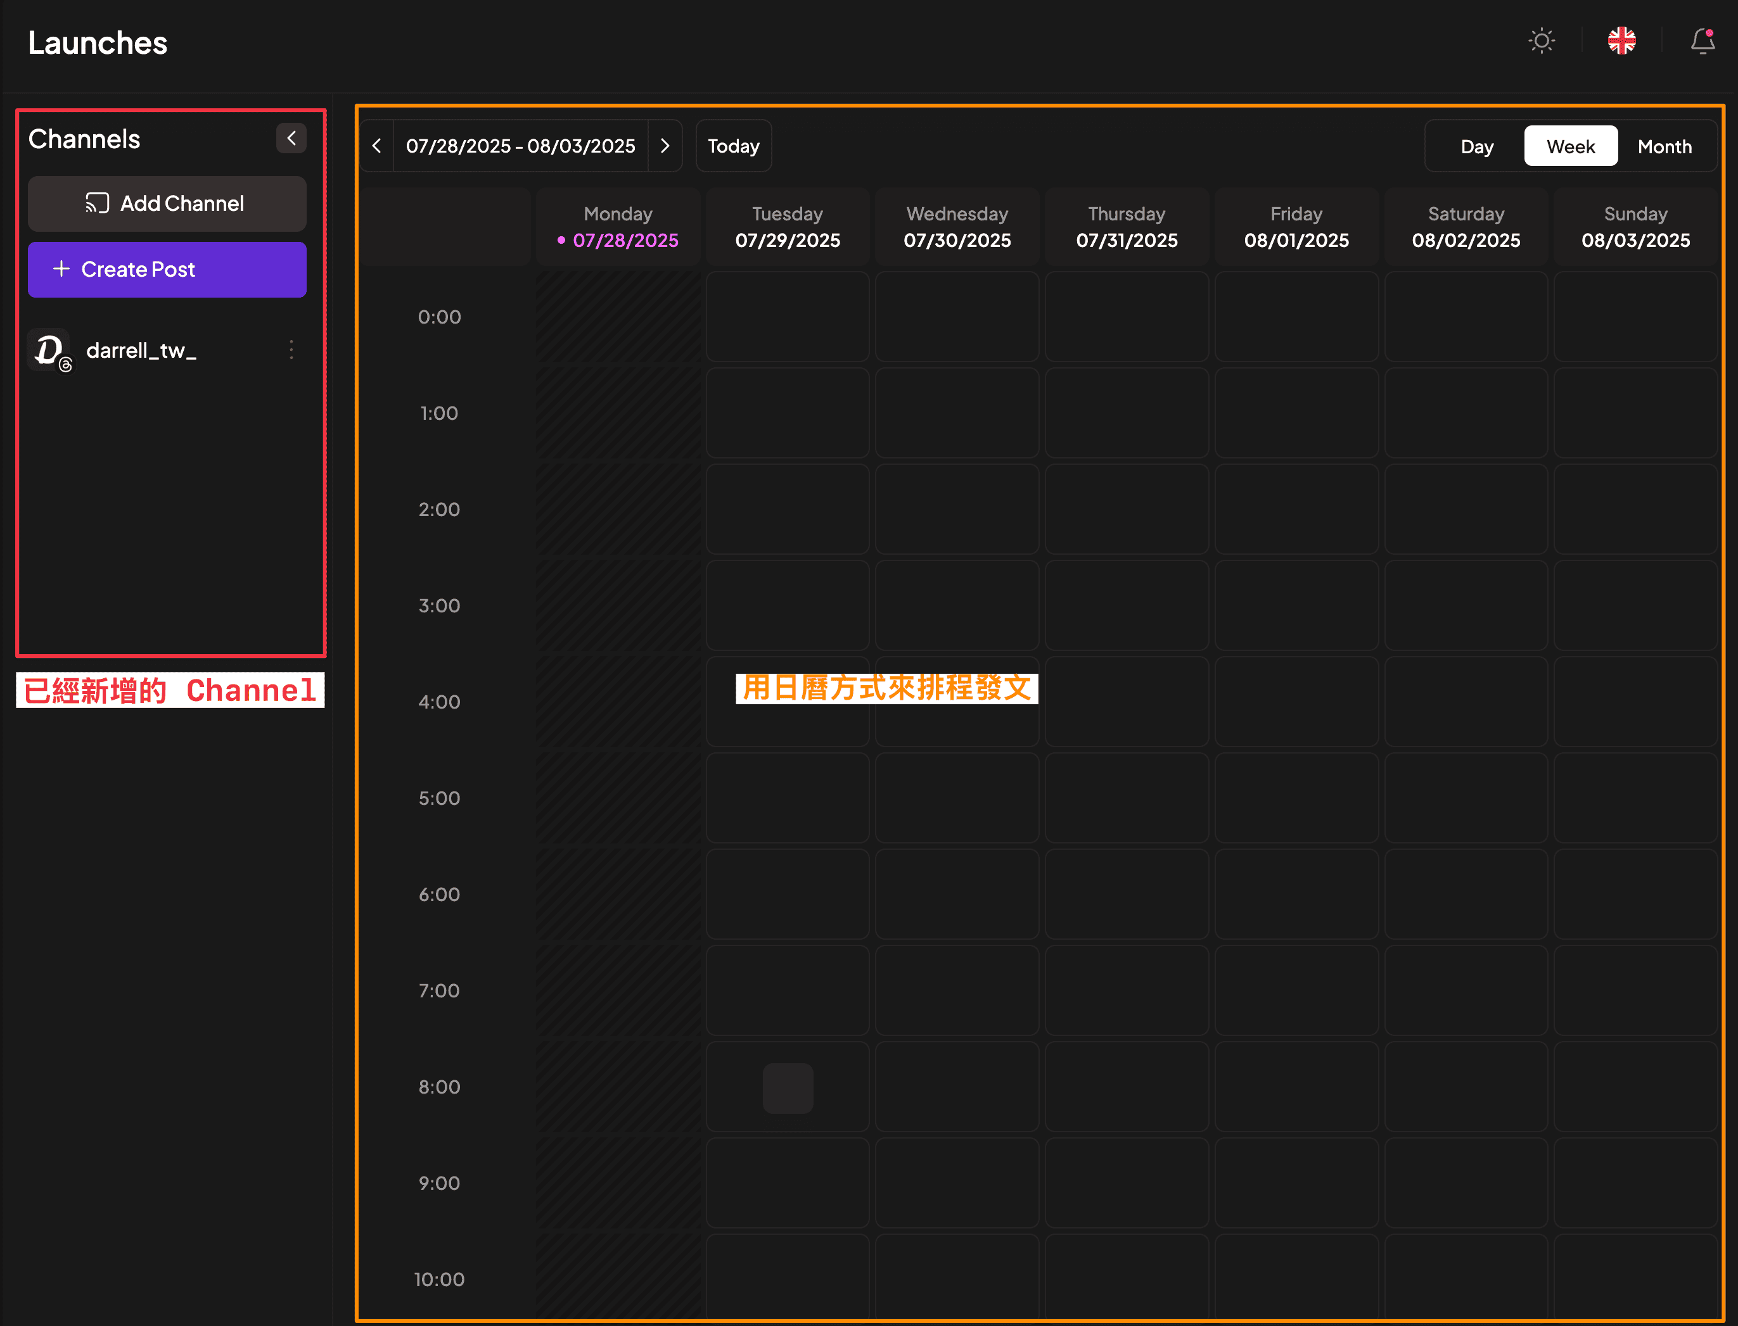
Task: Switch to Month view
Action: tap(1665, 145)
